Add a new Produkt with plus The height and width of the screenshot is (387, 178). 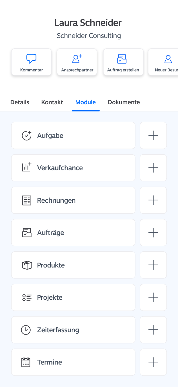tap(153, 265)
